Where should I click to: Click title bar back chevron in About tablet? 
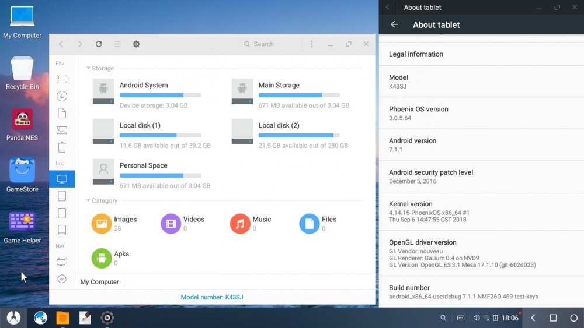pos(387,7)
